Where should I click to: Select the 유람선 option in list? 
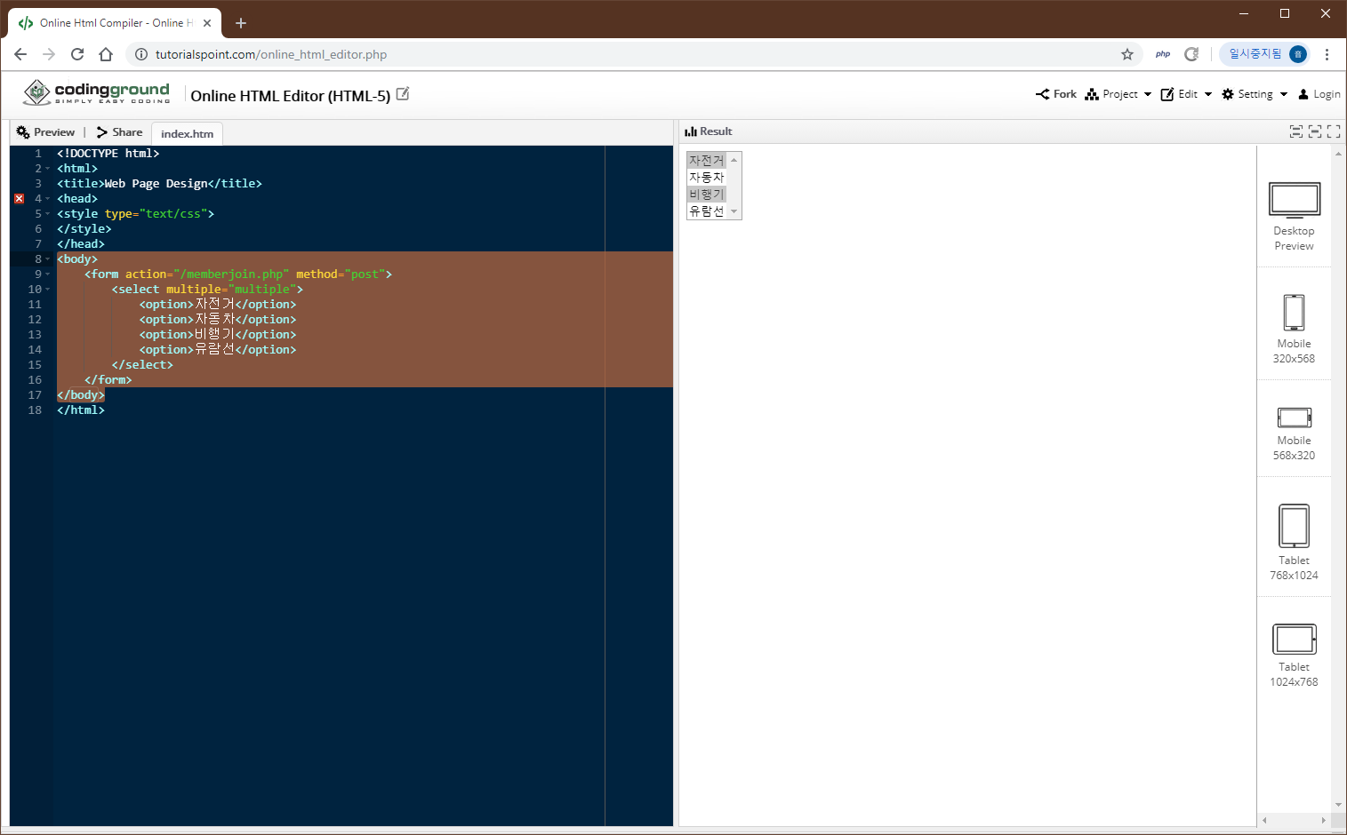pos(706,211)
